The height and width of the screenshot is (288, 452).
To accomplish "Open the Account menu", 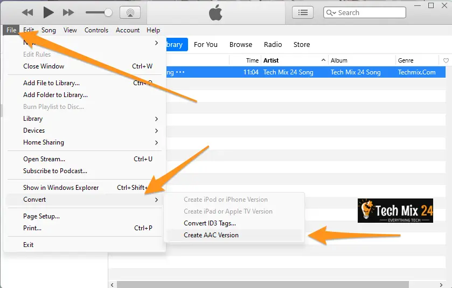I will pos(128,30).
